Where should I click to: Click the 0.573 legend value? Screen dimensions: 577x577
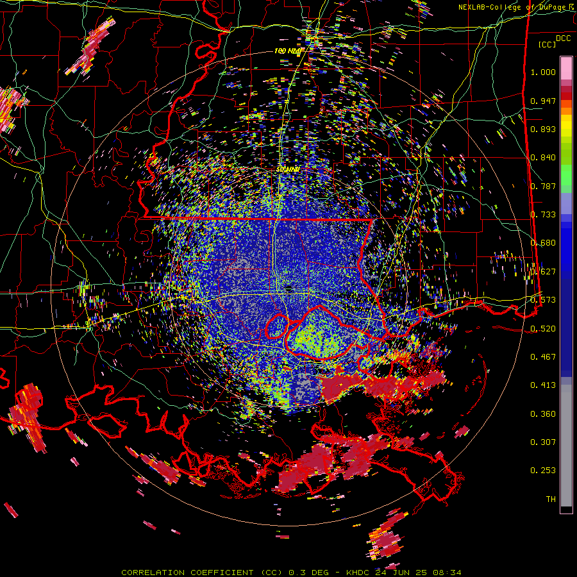tap(543, 300)
